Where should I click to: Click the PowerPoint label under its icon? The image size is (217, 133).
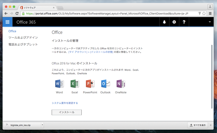(90, 92)
